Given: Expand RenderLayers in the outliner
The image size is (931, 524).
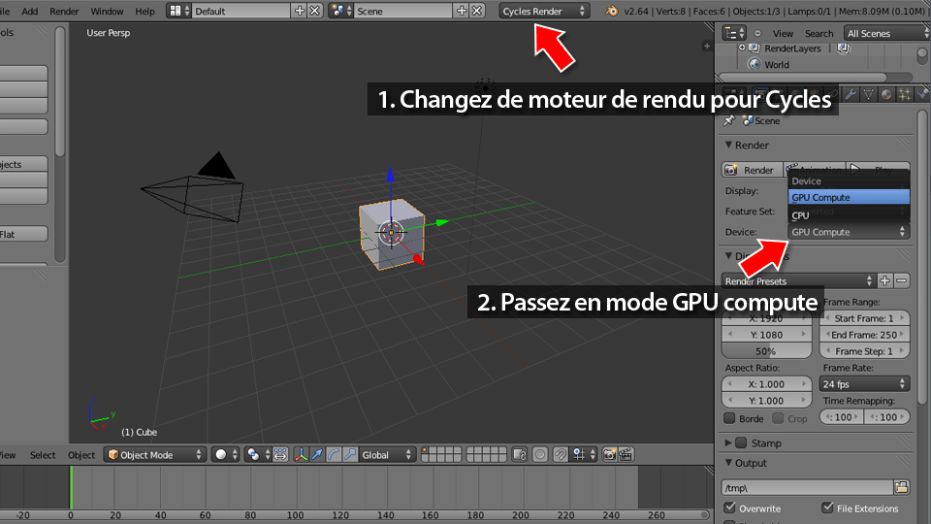Looking at the screenshot, I should 741,48.
